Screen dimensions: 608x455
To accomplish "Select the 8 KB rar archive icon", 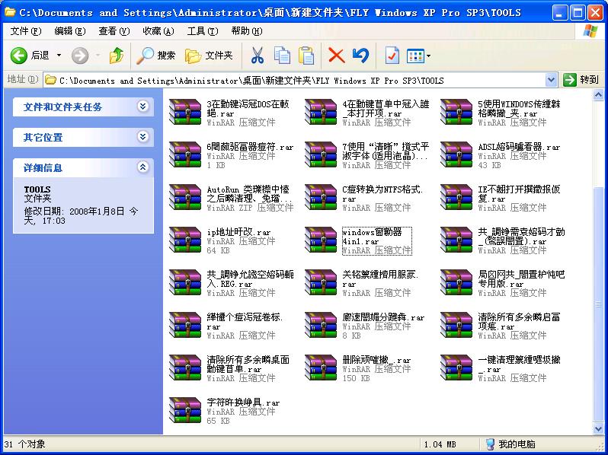I will [321, 324].
